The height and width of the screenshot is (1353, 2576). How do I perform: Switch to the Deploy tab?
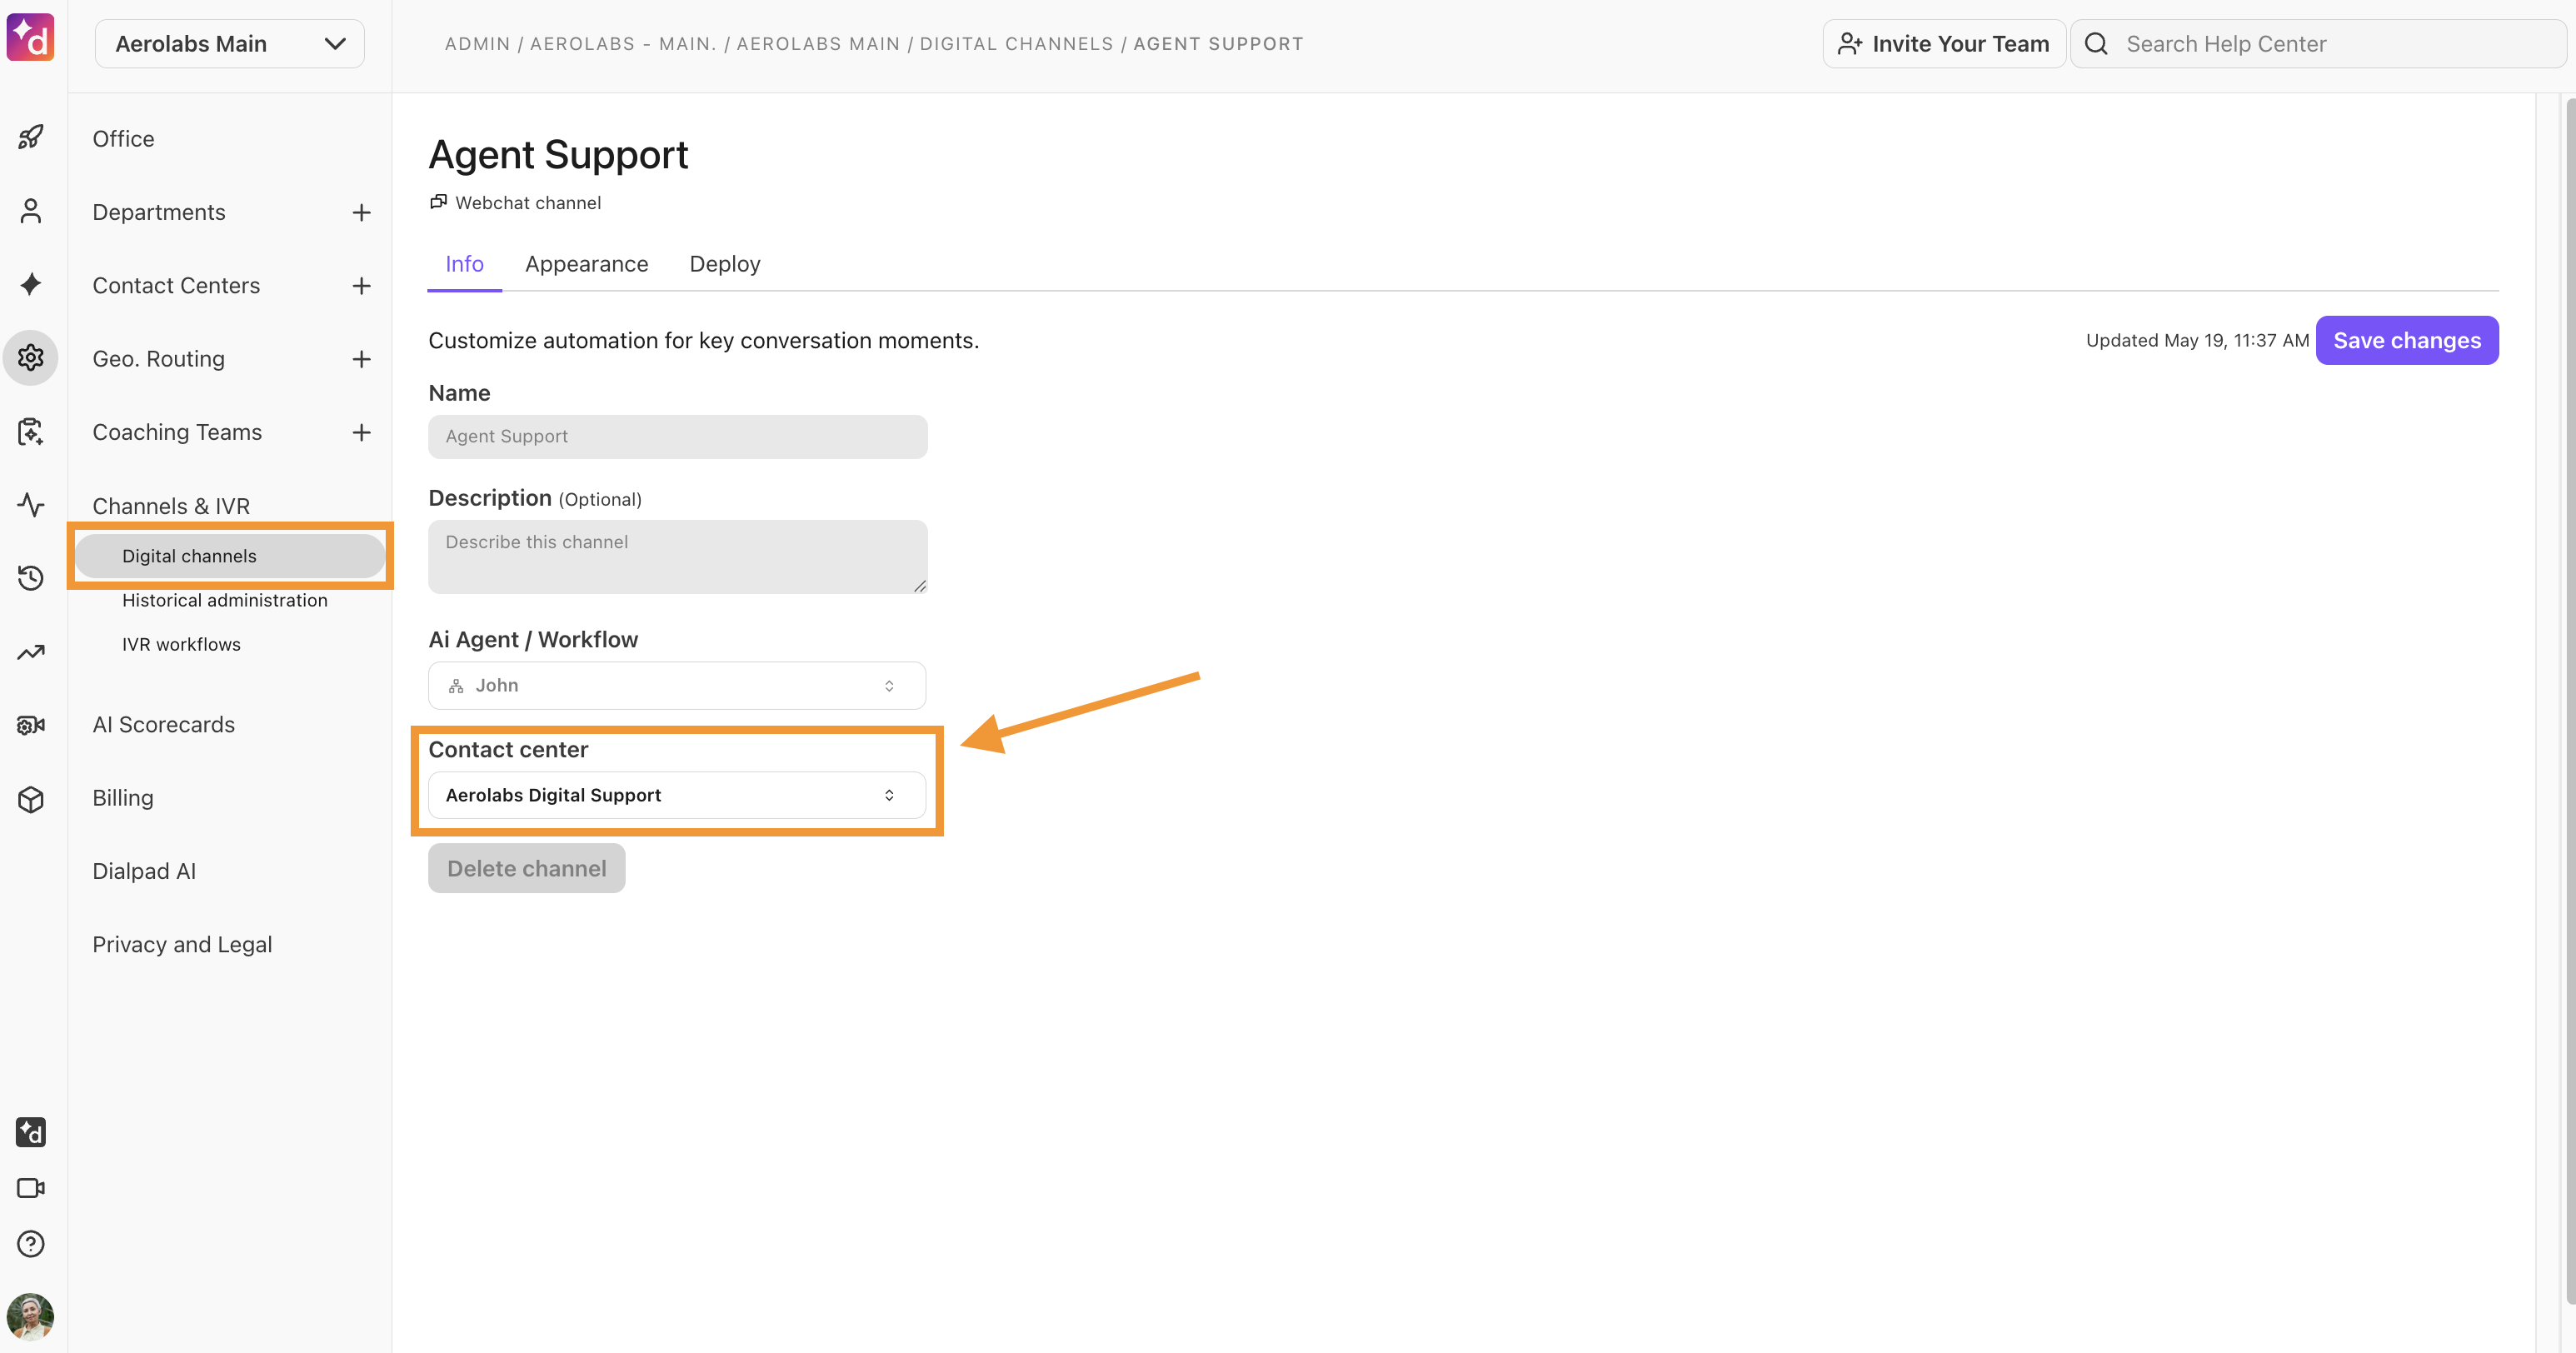point(725,264)
